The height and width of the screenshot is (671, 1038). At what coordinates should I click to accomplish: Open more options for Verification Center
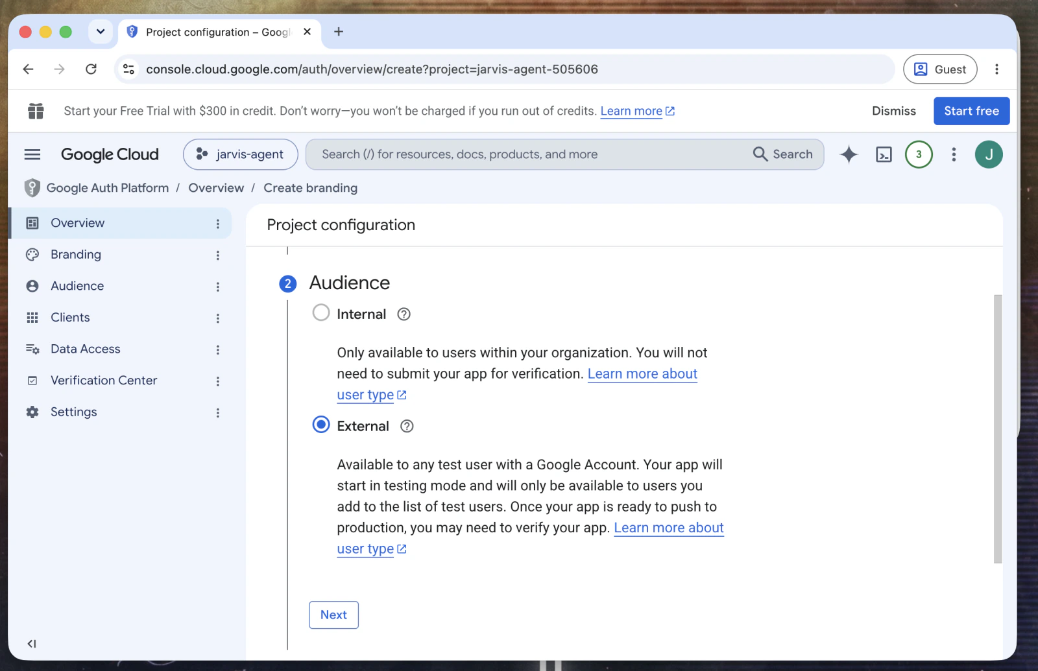point(218,381)
